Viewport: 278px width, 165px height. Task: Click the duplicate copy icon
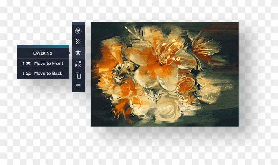(x=78, y=76)
